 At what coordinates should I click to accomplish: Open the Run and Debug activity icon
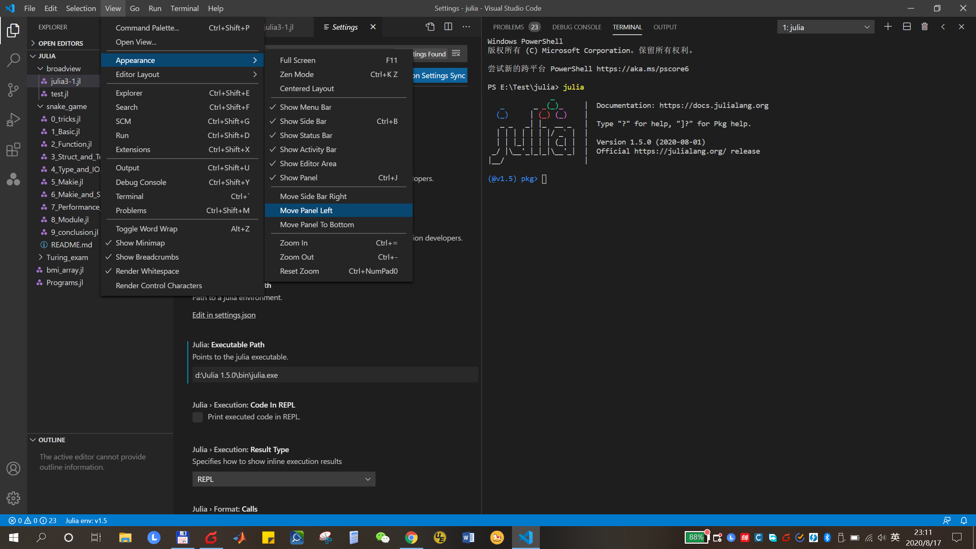(x=13, y=120)
